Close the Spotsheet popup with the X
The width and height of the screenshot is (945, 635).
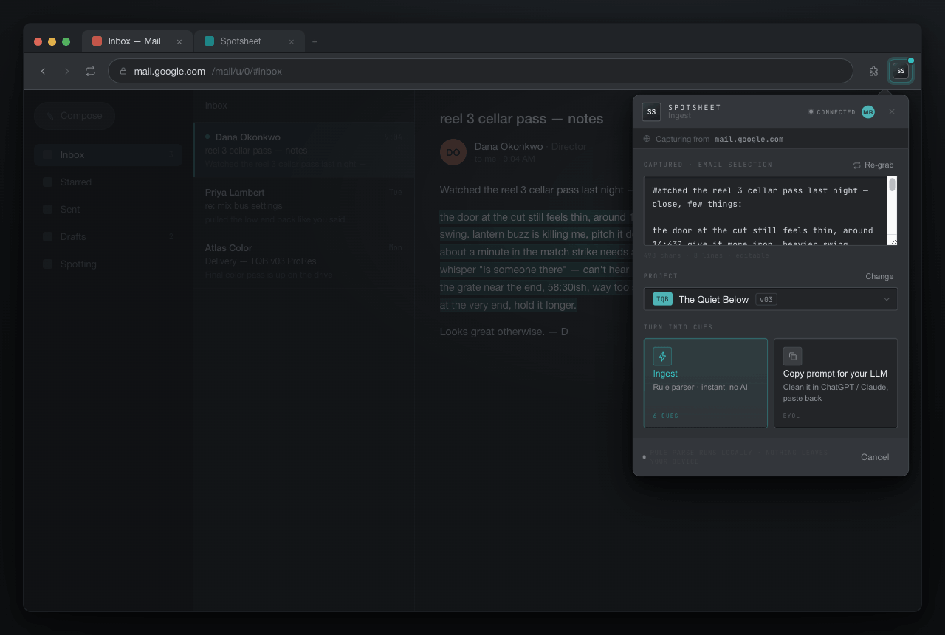[x=891, y=111]
